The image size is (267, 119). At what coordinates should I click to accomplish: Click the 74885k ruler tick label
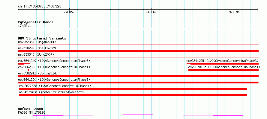pos(69,12)
